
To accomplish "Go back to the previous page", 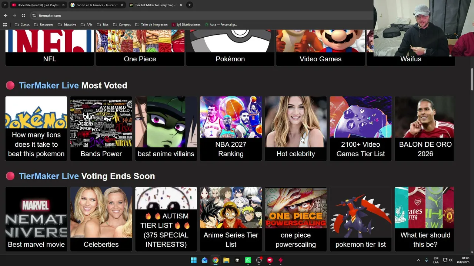I will click(x=6, y=16).
